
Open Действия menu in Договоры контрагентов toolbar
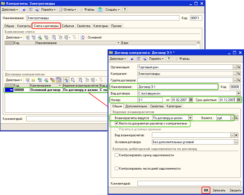[14, 80]
